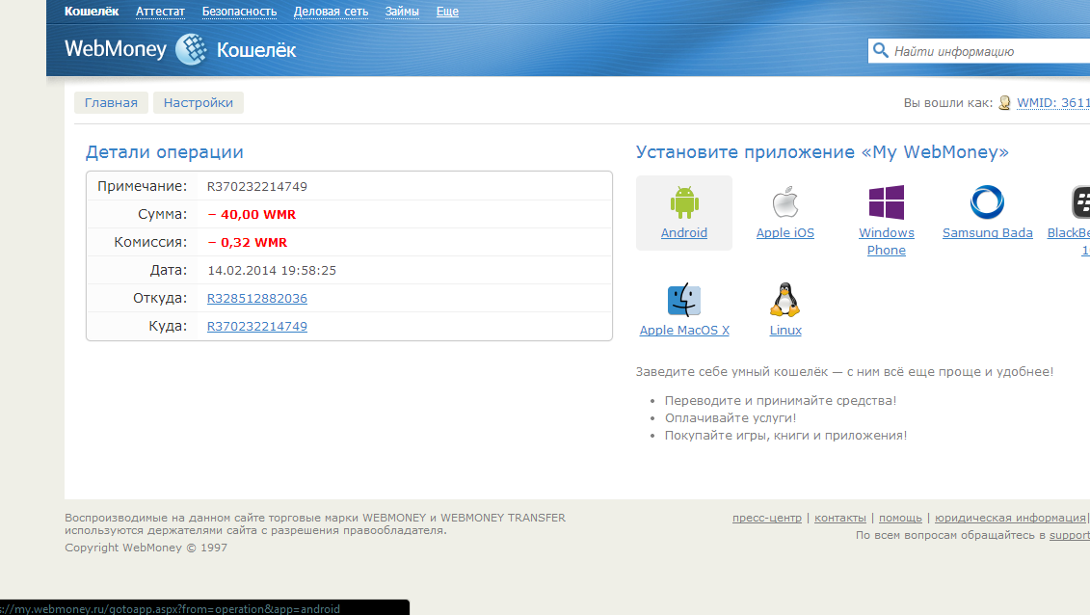This screenshot has width=1090, height=615.
Task: Select the amount − 40,00 WMR
Action: [x=252, y=214]
